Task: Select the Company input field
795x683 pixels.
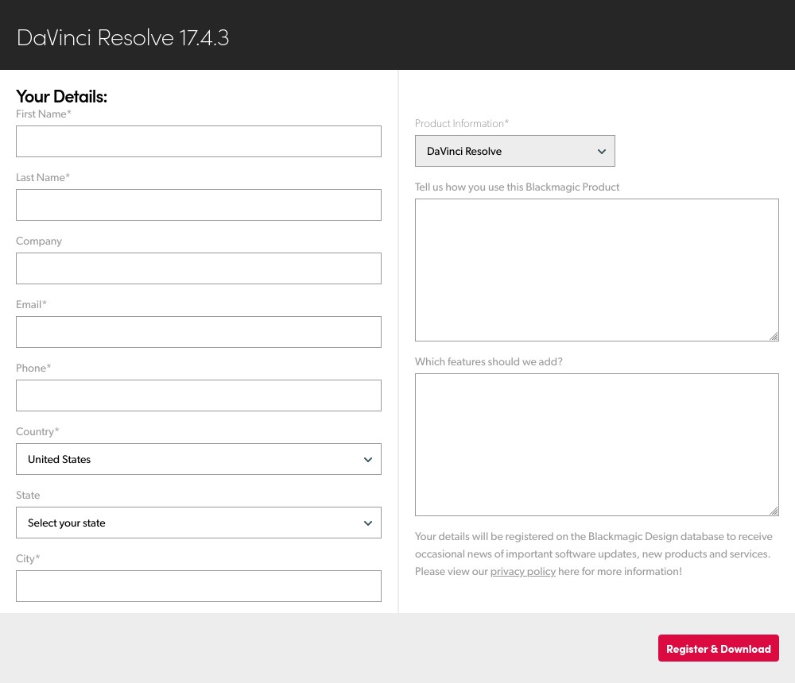Action: tap(199, 268)
